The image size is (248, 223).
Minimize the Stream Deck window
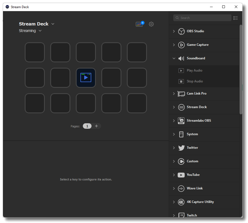211,7
